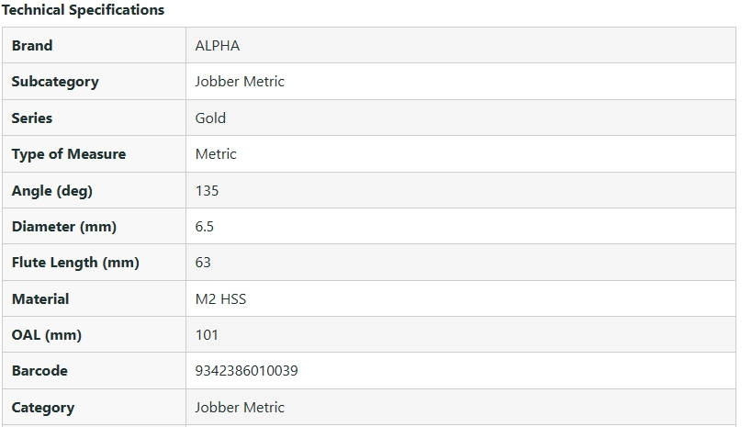
Task: Click the 101 OAL value
Action: (207, 335)
